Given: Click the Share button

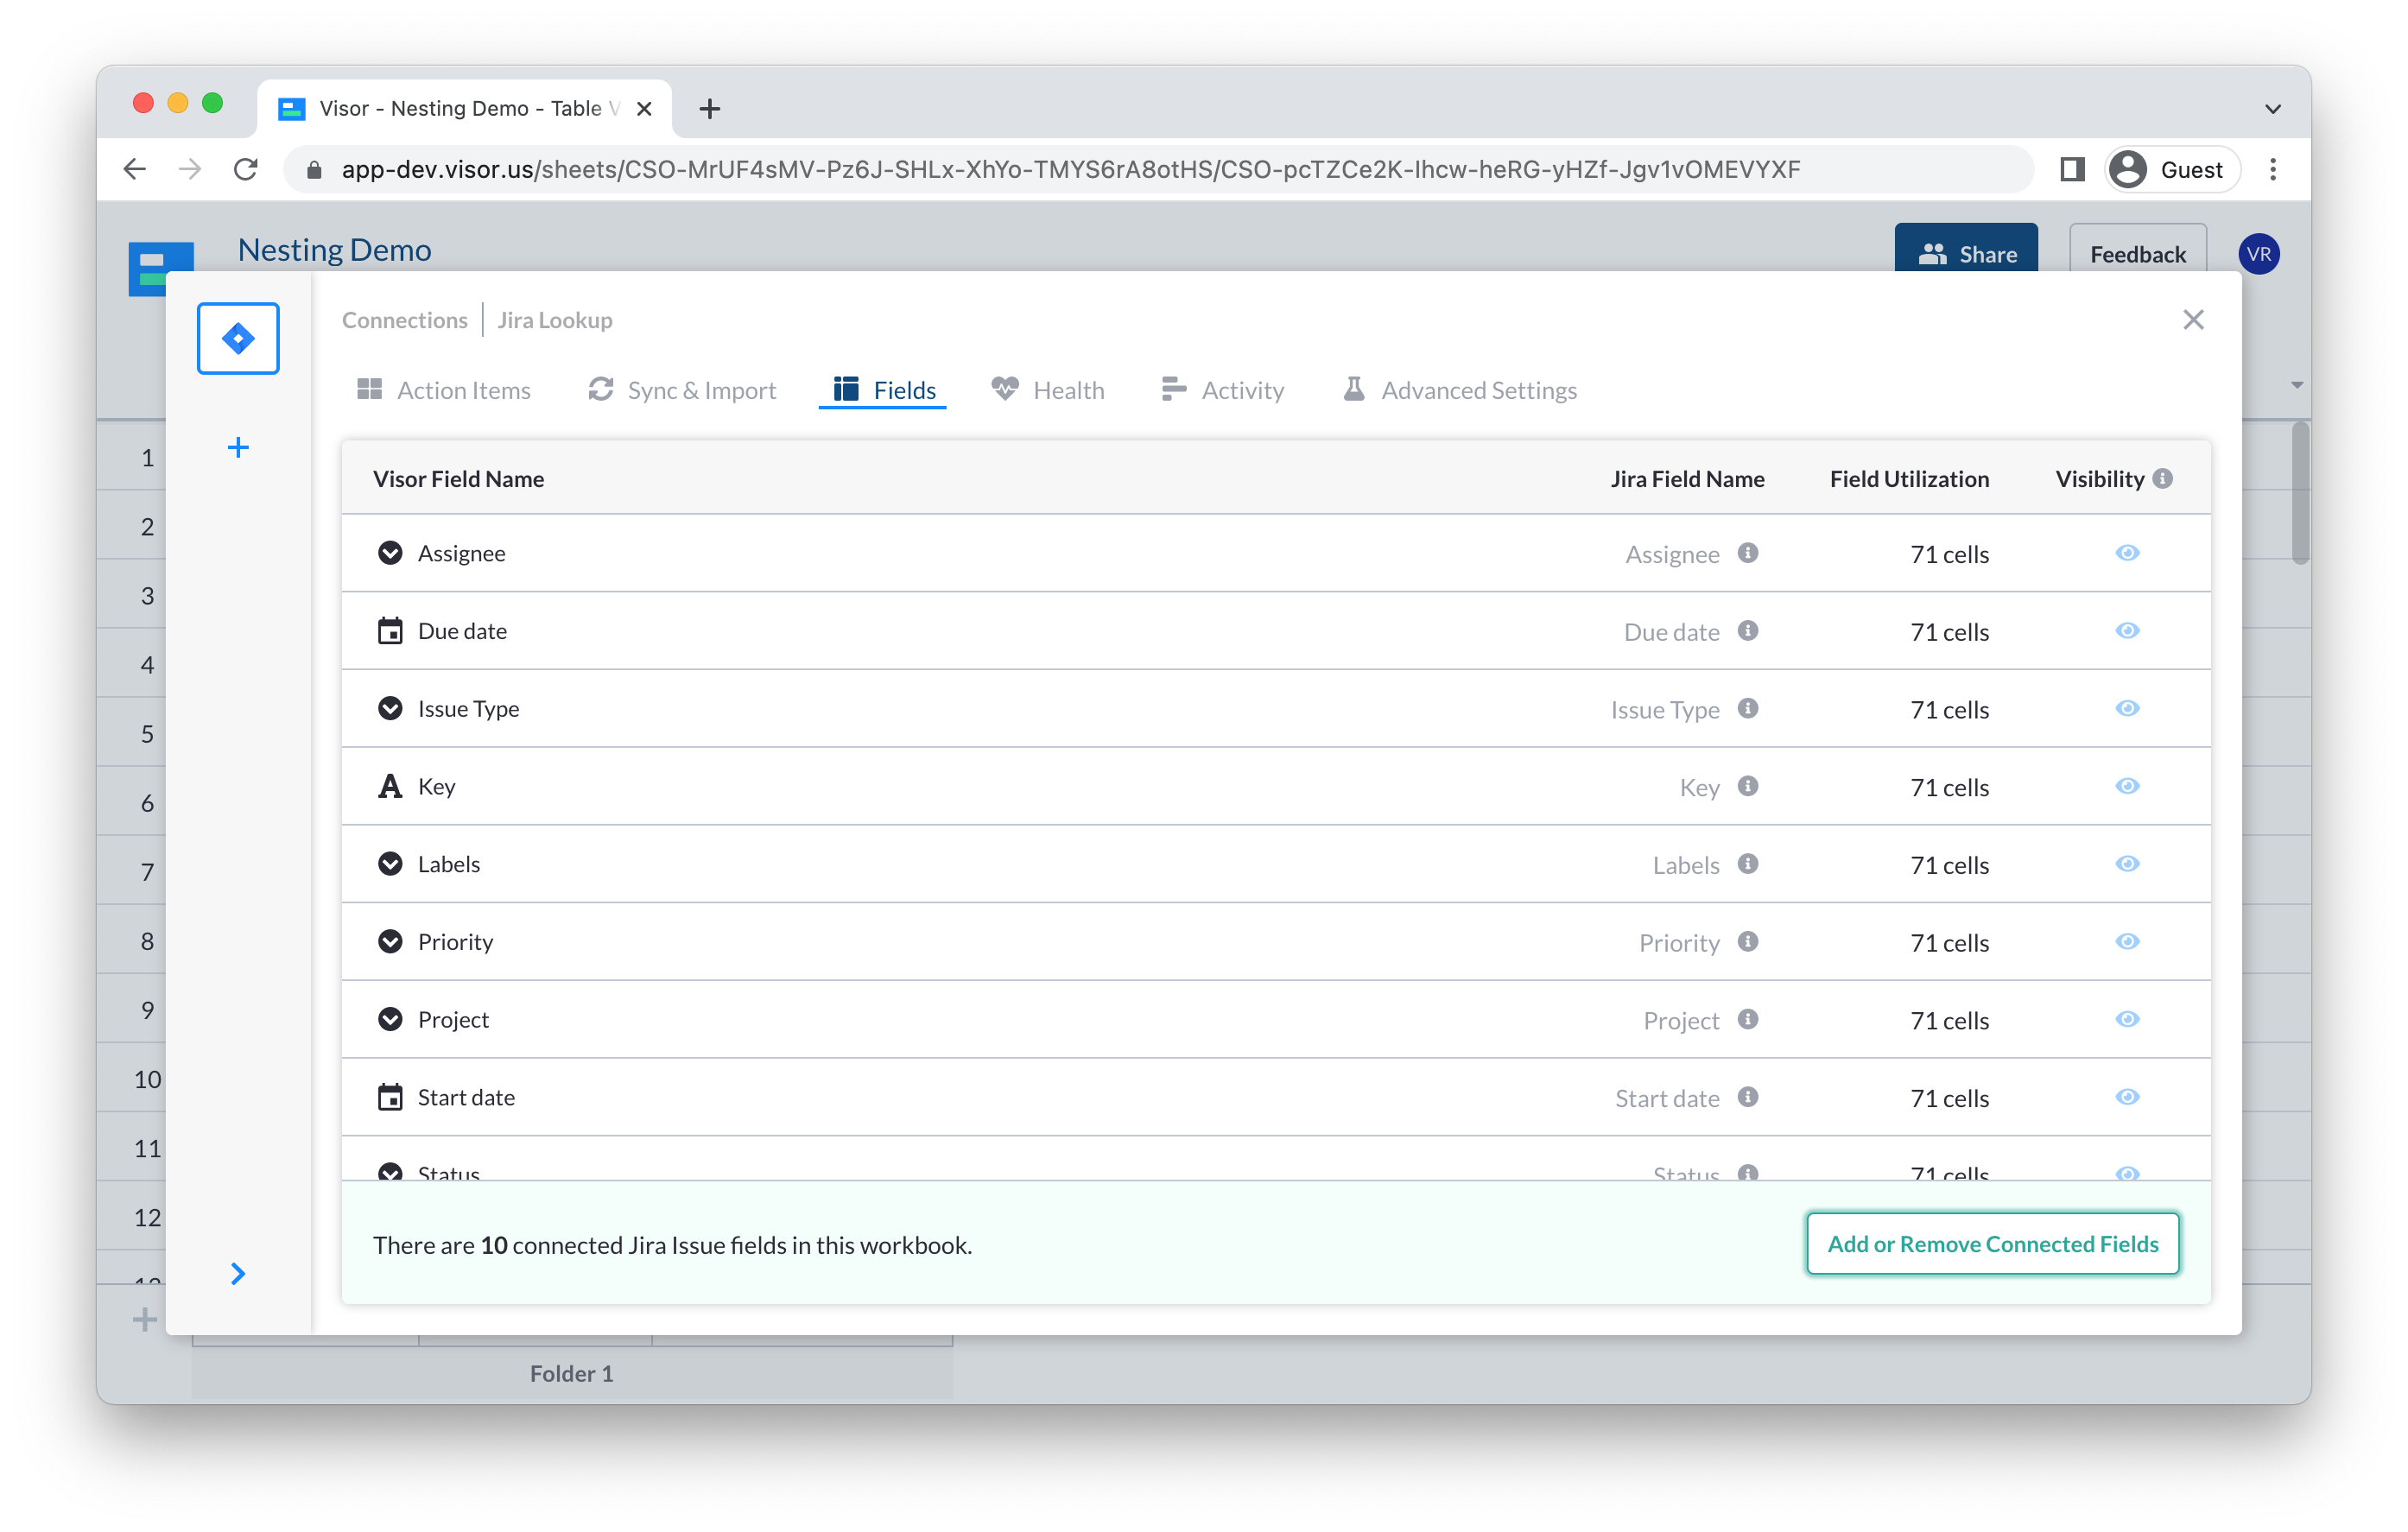Looking at the screenshot, I should coord(1966,250).
